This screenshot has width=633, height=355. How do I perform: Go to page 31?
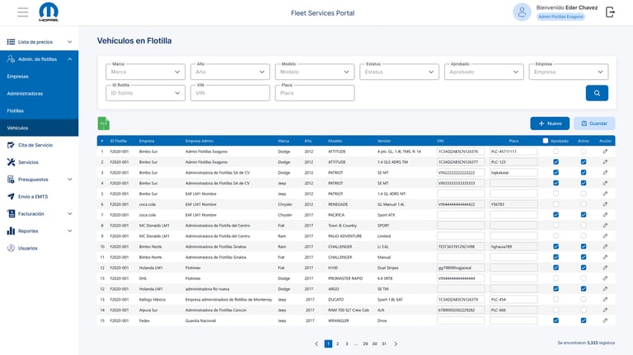tap(384, 343)
